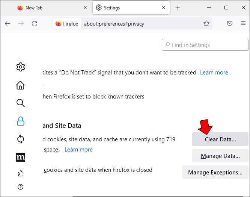Select the Privacy & Security lock icon
The image size is (250, 197).
[x=21, y=121]
